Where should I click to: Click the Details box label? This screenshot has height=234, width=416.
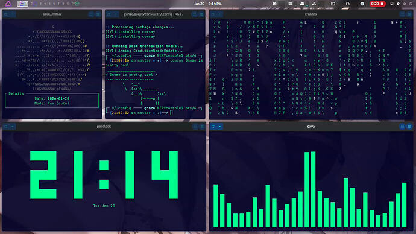point(16,93)
